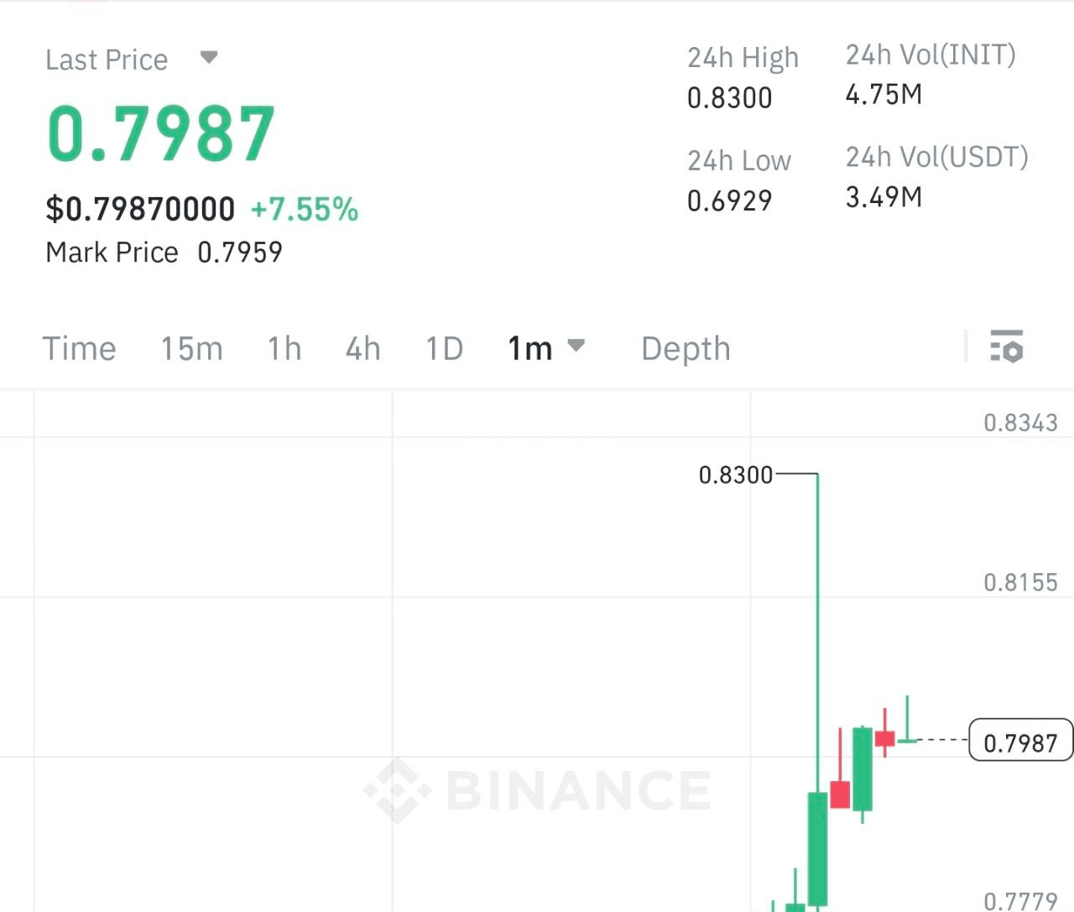Tap the 24h Vol(USDT) value

pyautogui.click(x=884, y=197)
